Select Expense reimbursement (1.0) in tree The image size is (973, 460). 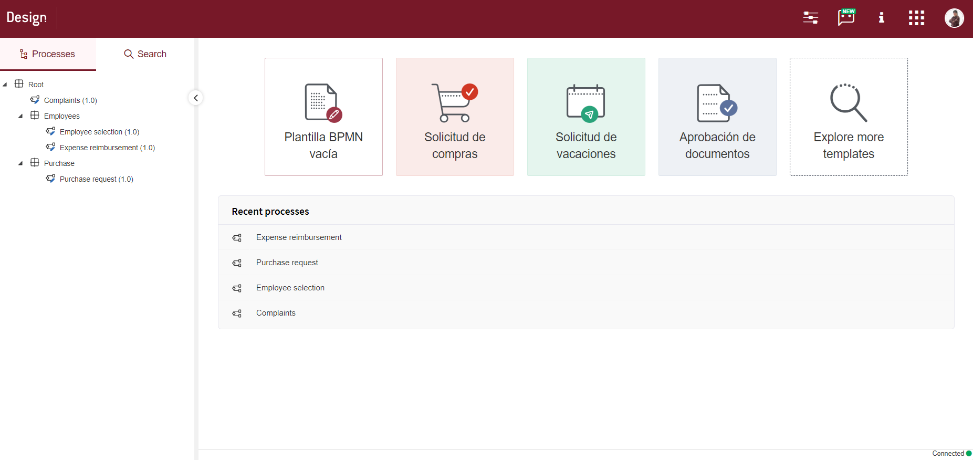[108, 148]
